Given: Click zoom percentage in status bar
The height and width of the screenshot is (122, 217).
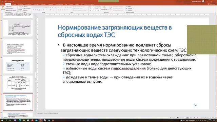Looking at the screenshot, I should pyautogui.click(x=213, y=118).
